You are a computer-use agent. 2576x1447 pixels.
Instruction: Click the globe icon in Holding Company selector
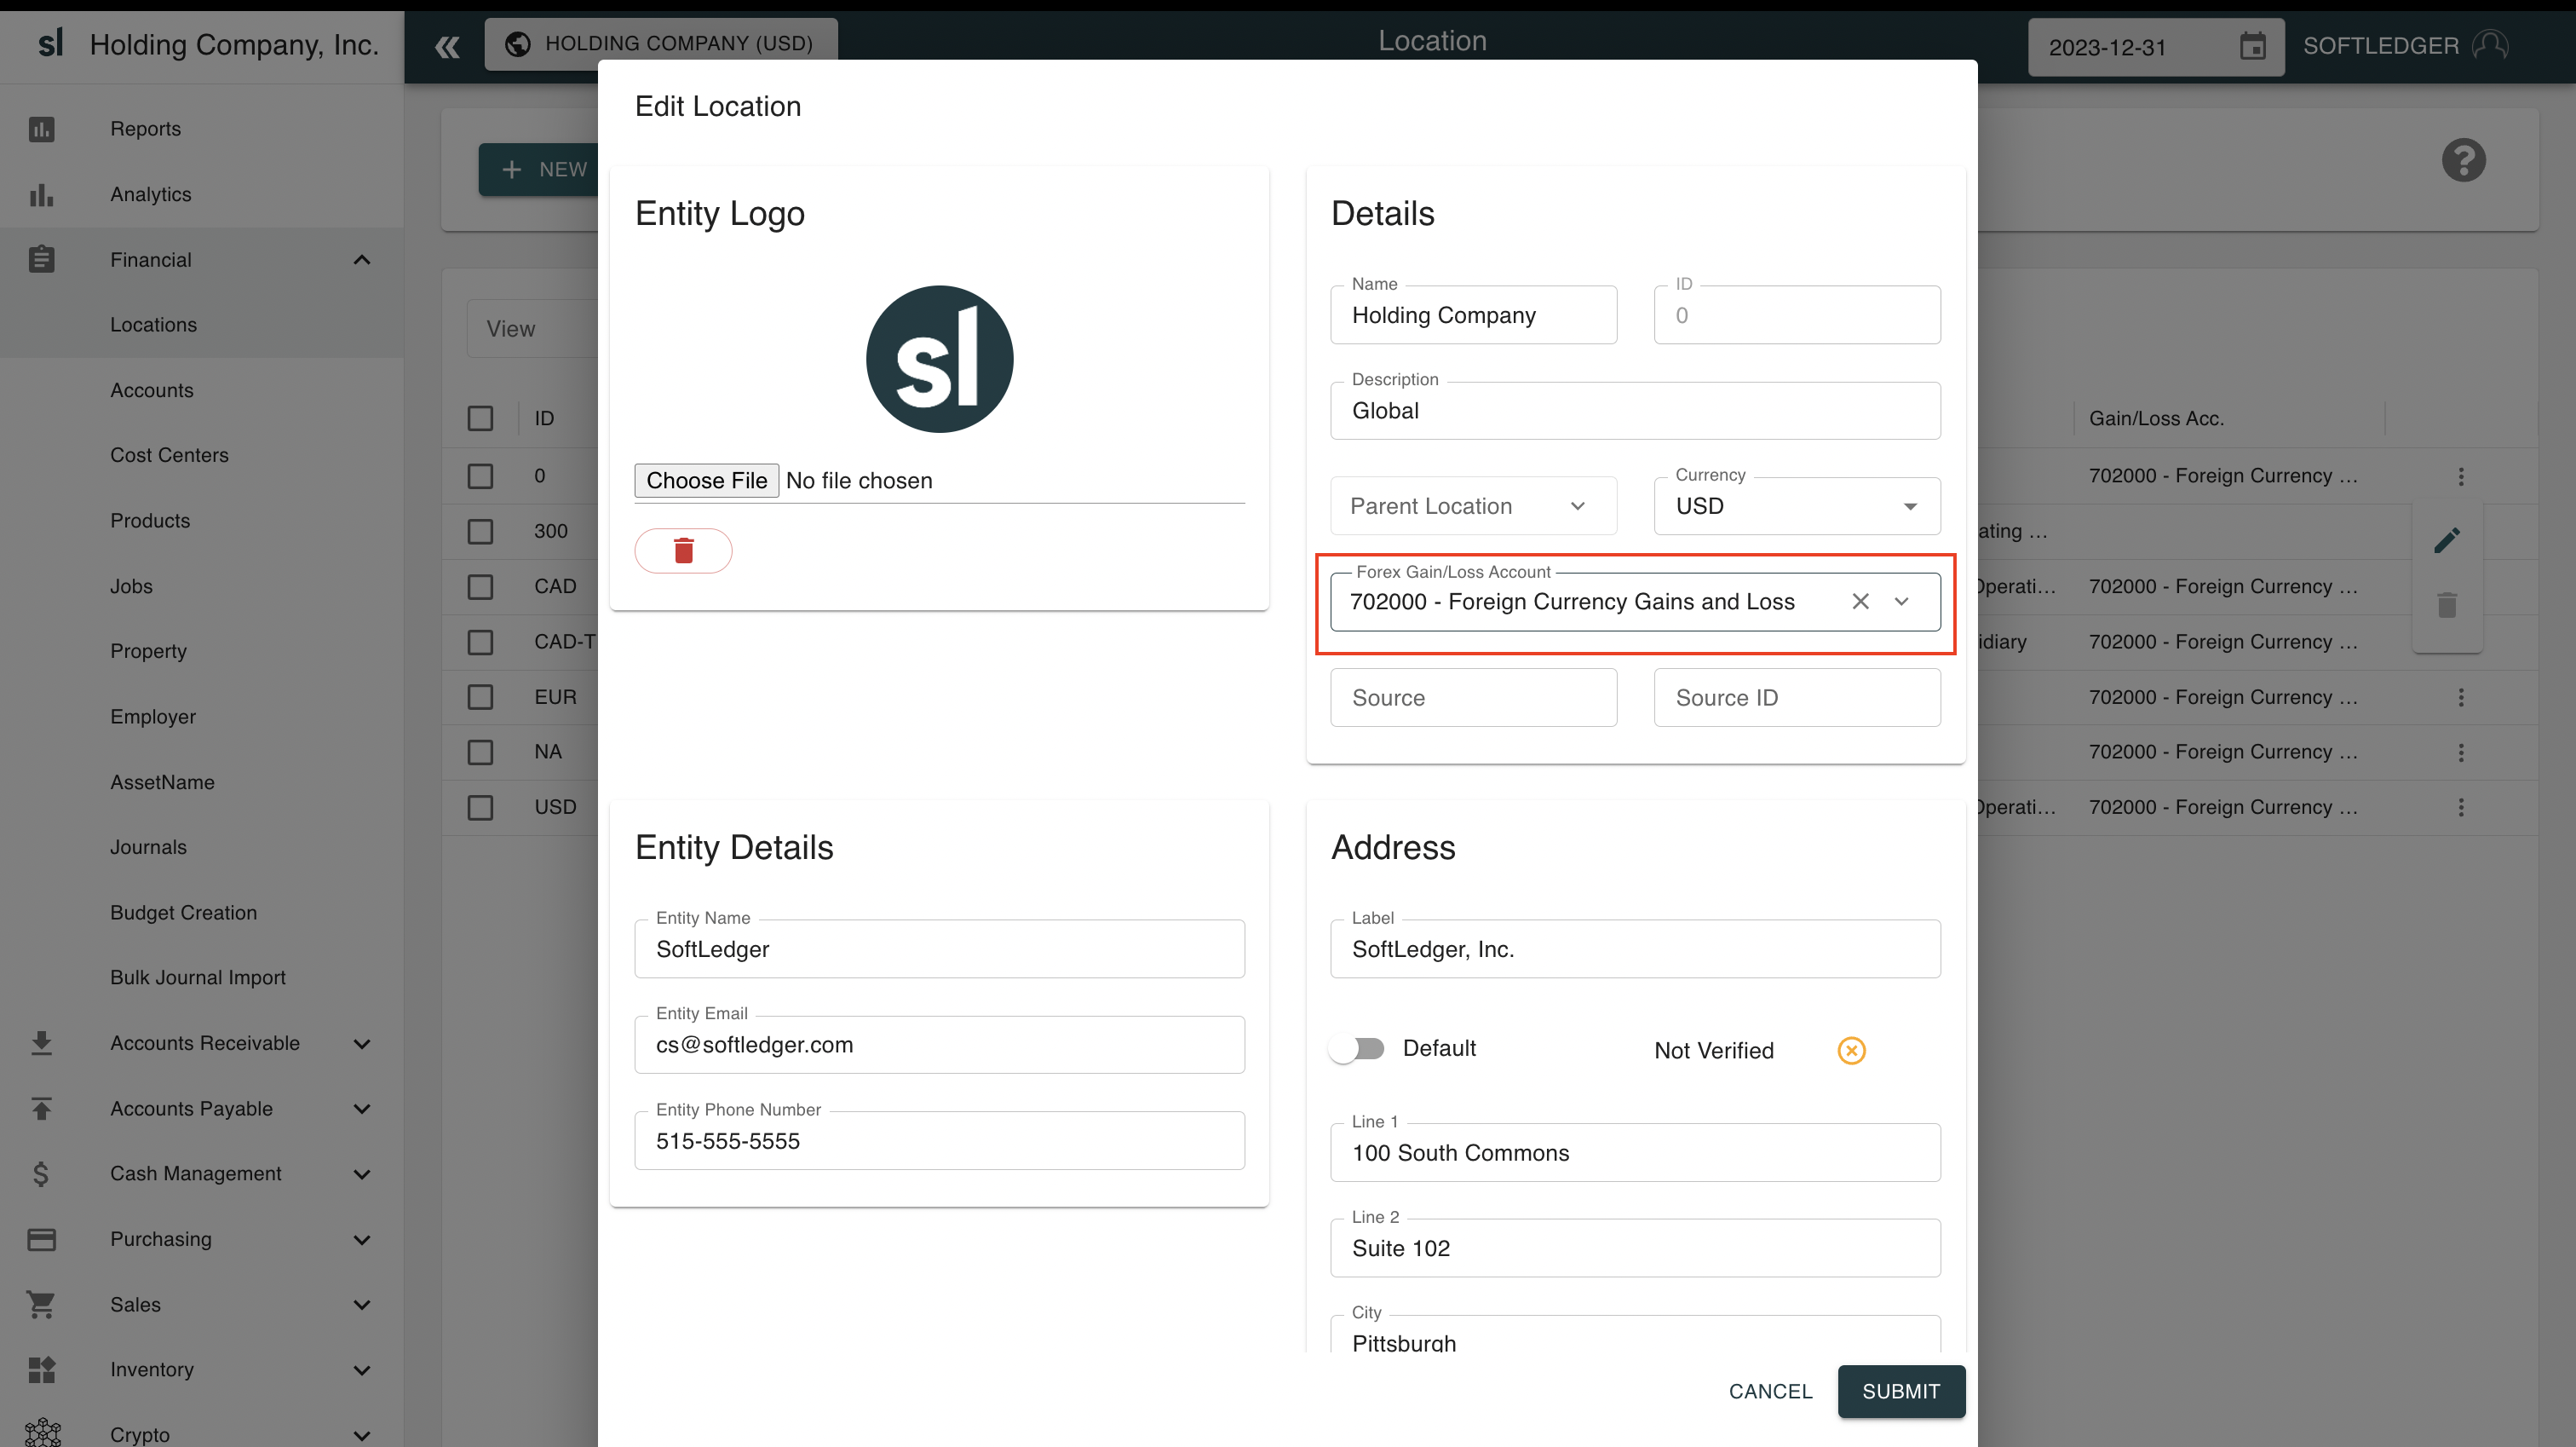518,43
